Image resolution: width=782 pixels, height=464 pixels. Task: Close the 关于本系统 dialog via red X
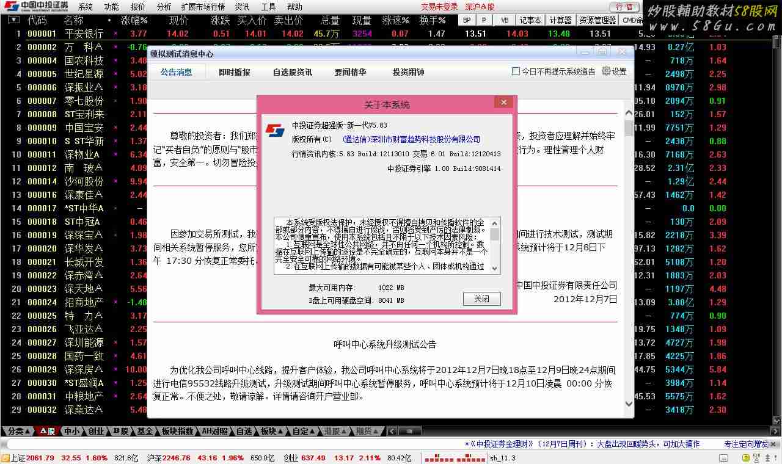pyautogui.click(x=503, y=103)
